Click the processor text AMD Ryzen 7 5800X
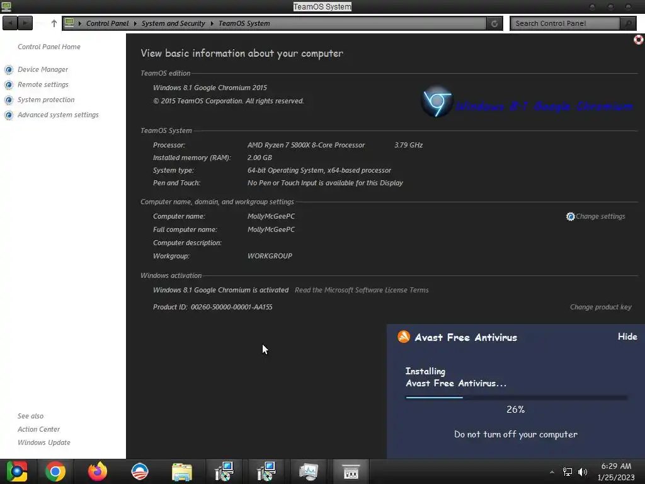Image resolution: width=645 pixels, height=484 pixels. (x=306, y=146)
